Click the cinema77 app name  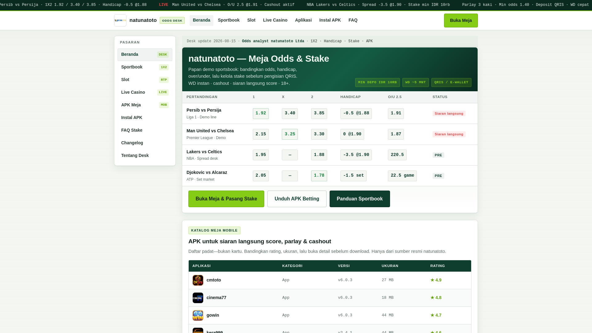pyautogui.click(x=216, y=298)
